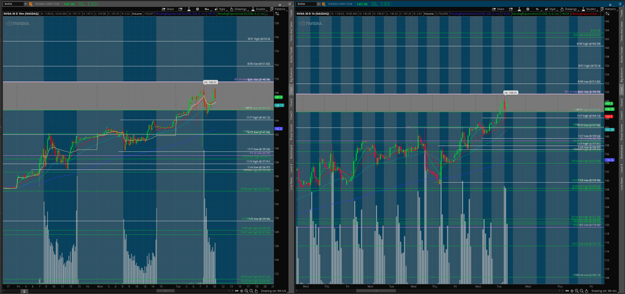The image size is (625, 294).
Task: Switch to Trade side tab on right edge
Action: (x=621, y=14)
